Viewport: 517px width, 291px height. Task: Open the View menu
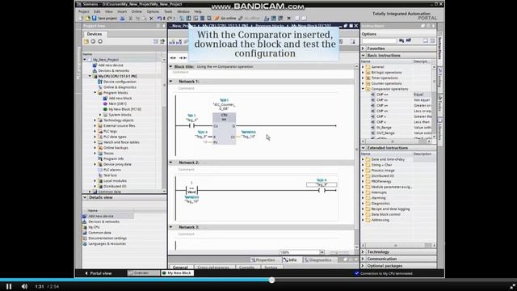pyautogui.click(x=109, y=11)
